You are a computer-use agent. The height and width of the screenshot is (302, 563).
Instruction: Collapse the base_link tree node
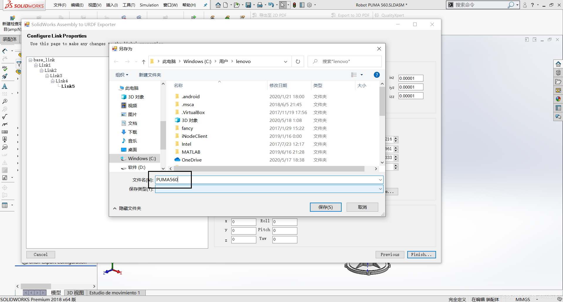[30, 60]
